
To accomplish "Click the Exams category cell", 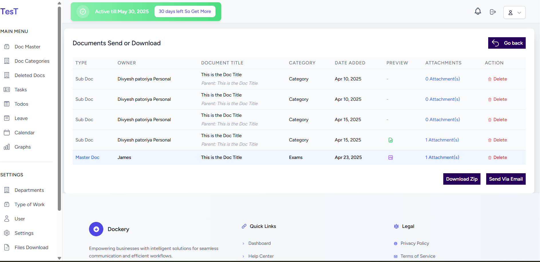I will (296, 157).
